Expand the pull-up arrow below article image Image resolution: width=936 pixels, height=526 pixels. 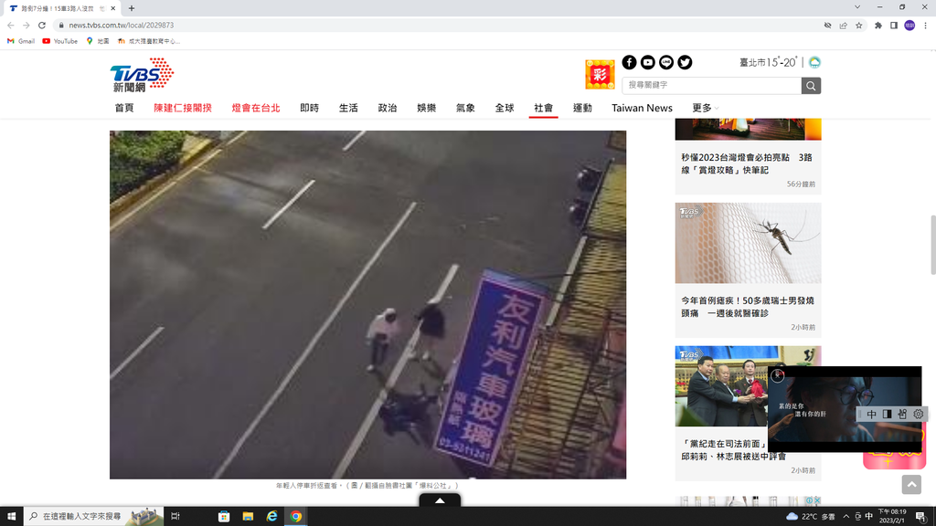[x=440, y=500]
